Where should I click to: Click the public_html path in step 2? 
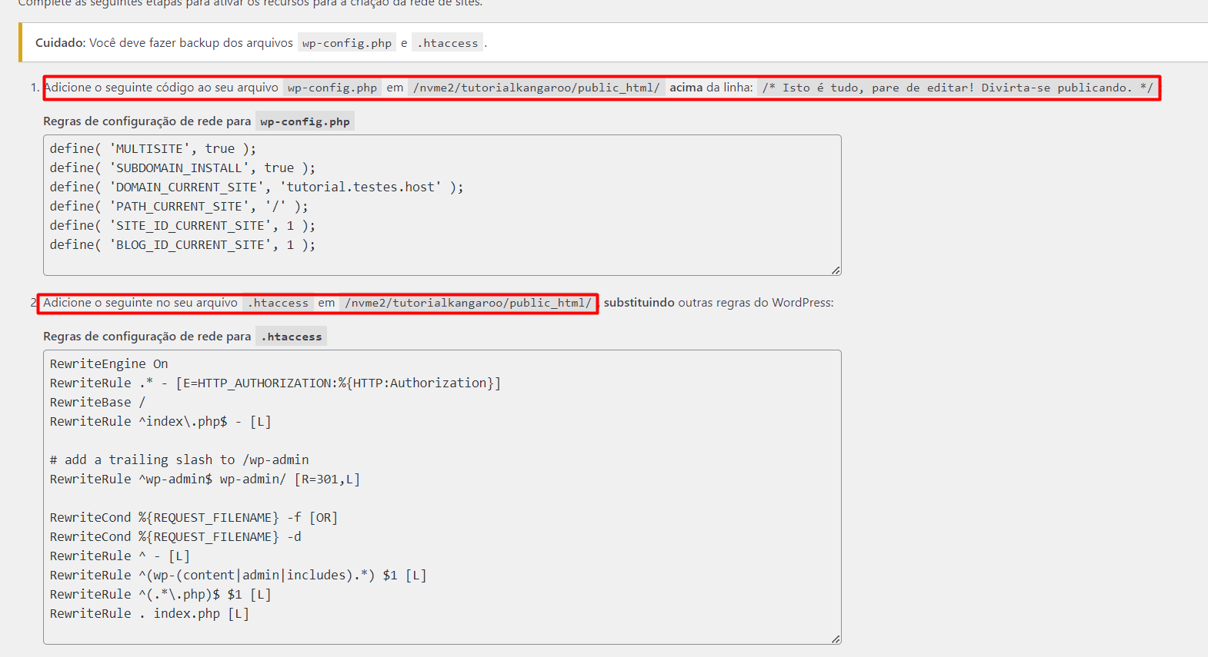click(x=468, y=303)
